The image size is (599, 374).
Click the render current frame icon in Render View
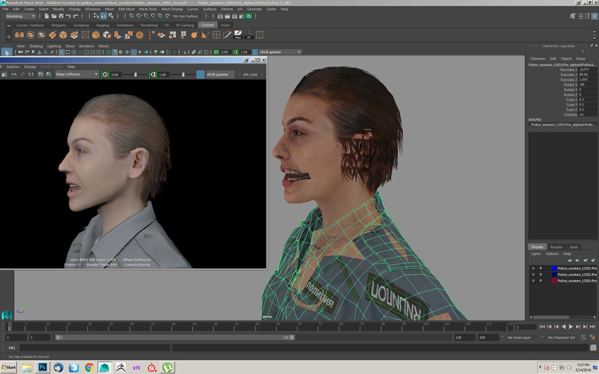pyautogui.click(x=4, y=73)
